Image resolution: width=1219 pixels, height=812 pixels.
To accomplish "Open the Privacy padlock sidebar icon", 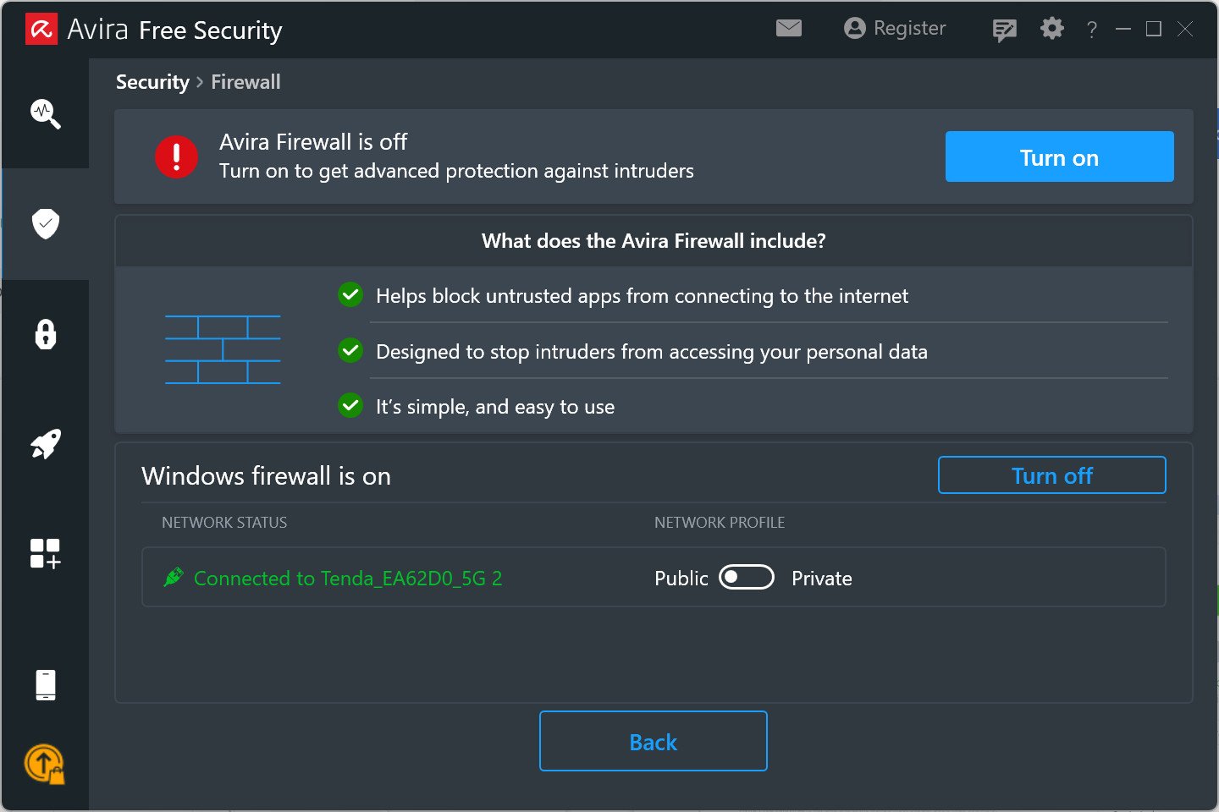I will (46, 334).
